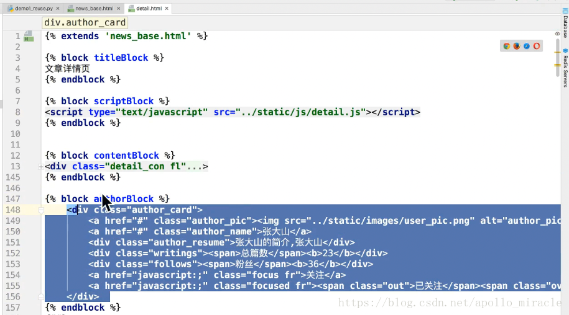Collapse the author_card div fold at line 148
The height and width of the screenshot is (315, 569).
point(41,210)
